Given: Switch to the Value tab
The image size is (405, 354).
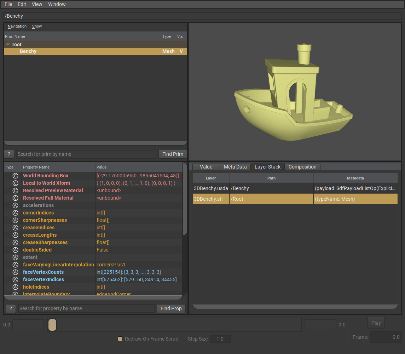Looking at the screenshot, I should coord(206,167).
